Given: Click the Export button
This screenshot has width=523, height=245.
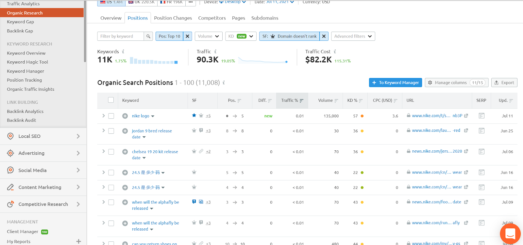Looking at the screenshot, I should pos(504,83).
